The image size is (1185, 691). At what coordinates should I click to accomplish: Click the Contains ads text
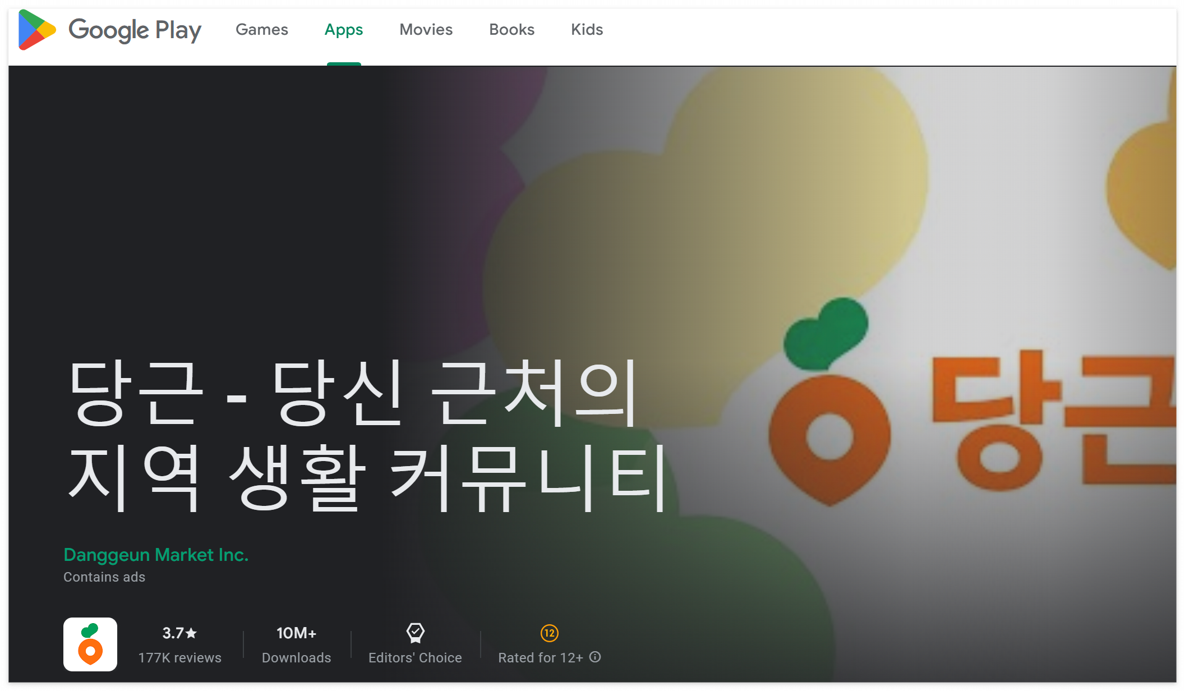(x=104, y=577)
